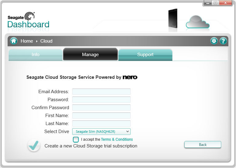Screen dimensions: 236x168
Task: Click into the First Name field
Action: coord(101,116)
